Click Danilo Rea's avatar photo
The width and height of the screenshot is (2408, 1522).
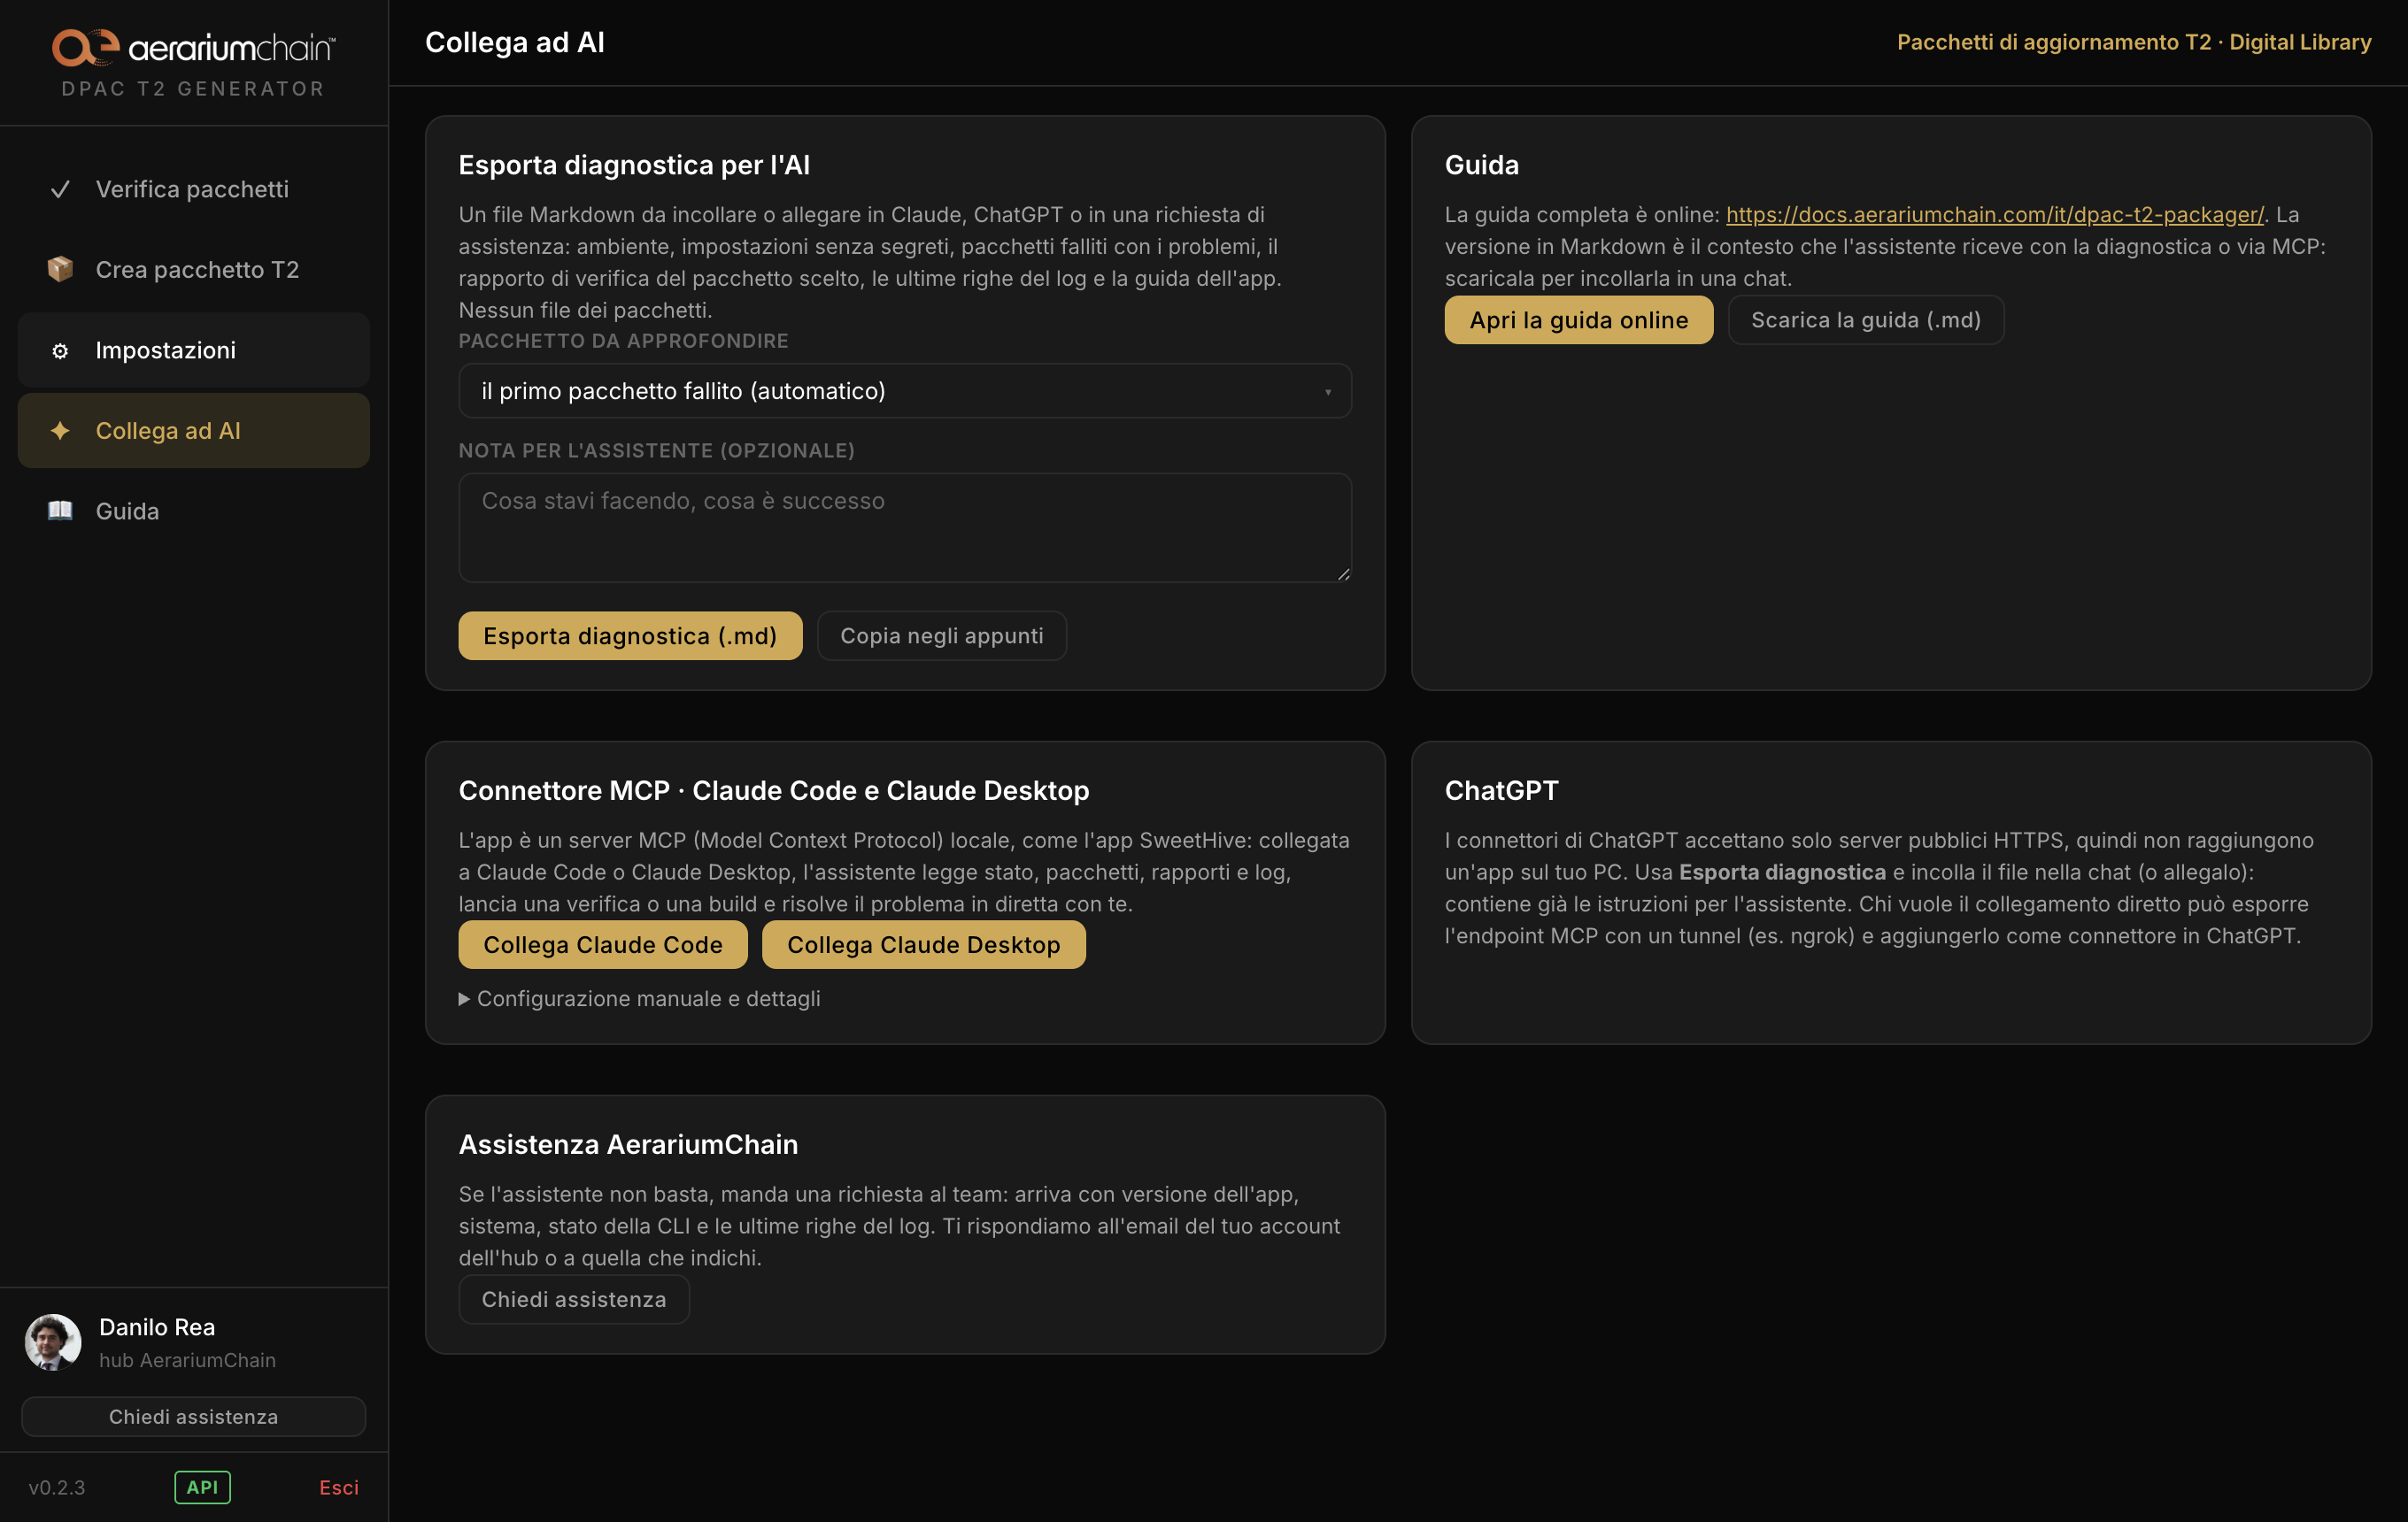click(x=53, y=1341)
